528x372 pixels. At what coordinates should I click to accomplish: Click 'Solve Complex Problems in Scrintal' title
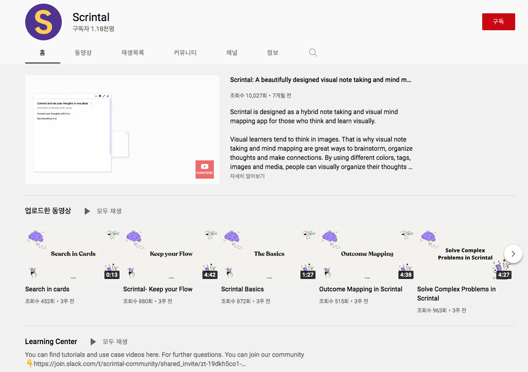coord(456,294)
